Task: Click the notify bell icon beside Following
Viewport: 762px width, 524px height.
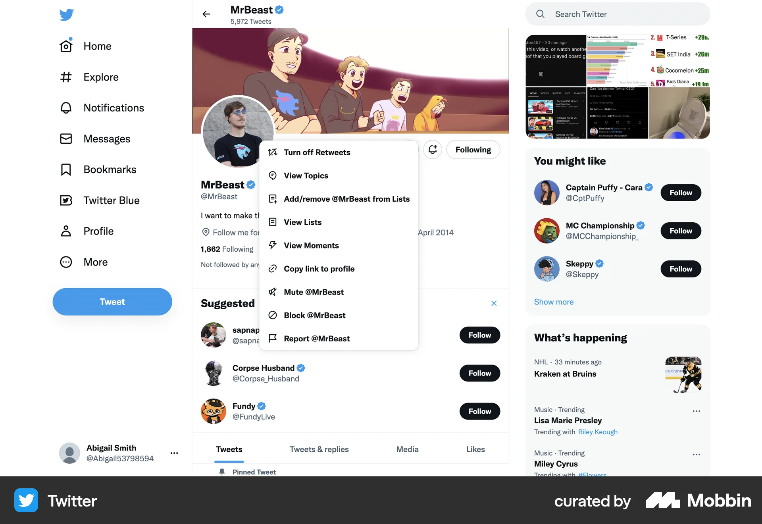Action: tap(433, 150)
